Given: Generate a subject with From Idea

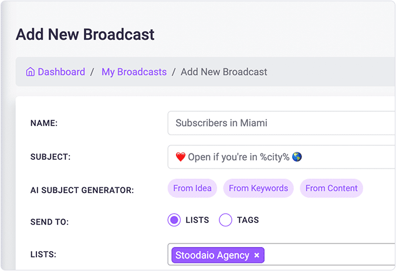Looking at the screenshot, I should click(x=191, y=188).
